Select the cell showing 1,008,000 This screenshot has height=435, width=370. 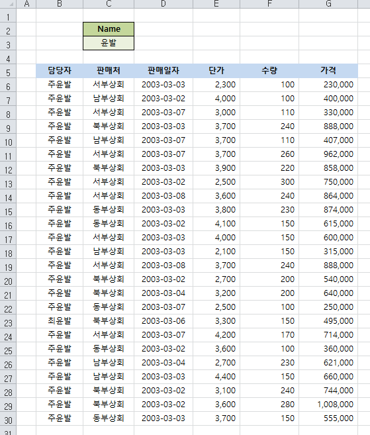[x=328, y=405]
